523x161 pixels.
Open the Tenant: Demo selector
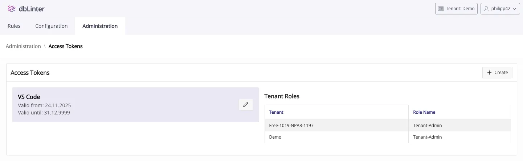(x=456, y=9)
